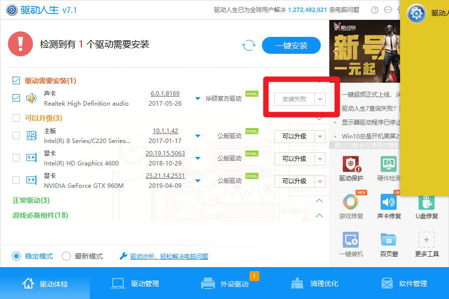The width and height of the screenshot is (449, 299).
Task: Click WHQL badge on 声卡 row
Action: click(x=252, y=94)
